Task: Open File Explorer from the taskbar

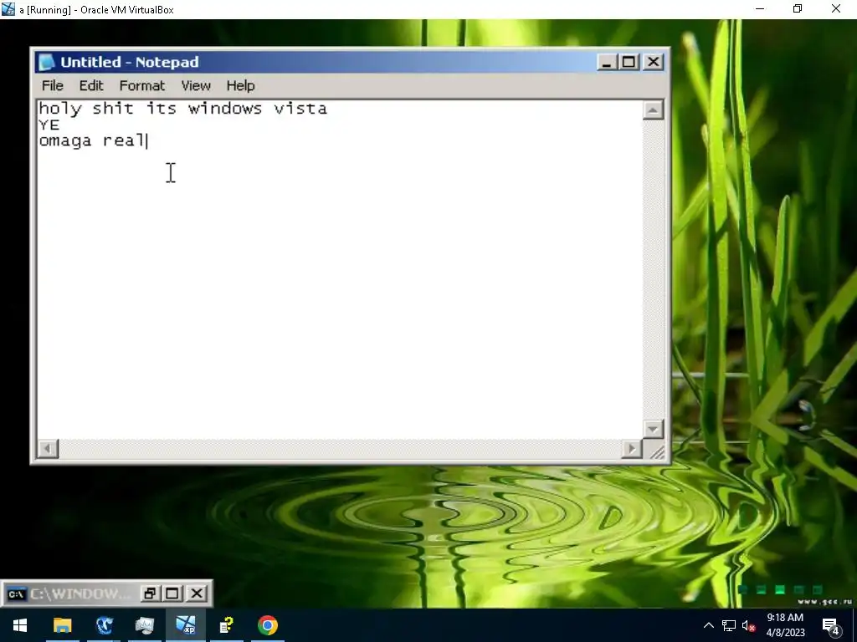Action: pyautogui.click(x=62, y=625)
